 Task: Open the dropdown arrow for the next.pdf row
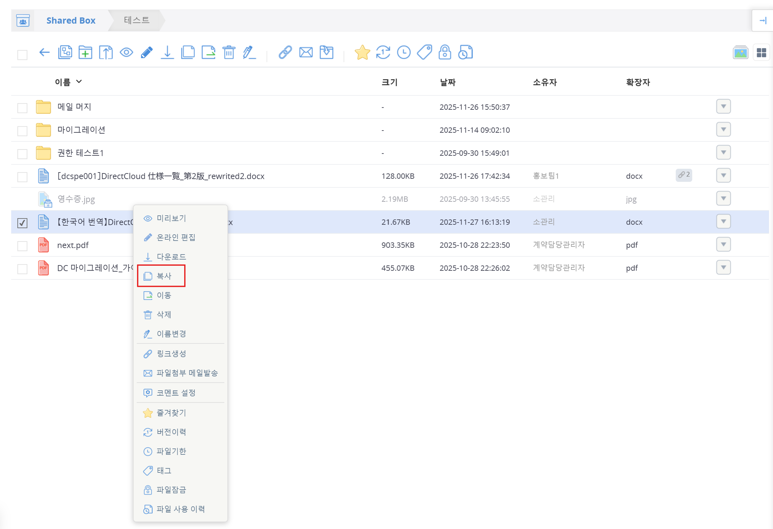tap(723, 244)
